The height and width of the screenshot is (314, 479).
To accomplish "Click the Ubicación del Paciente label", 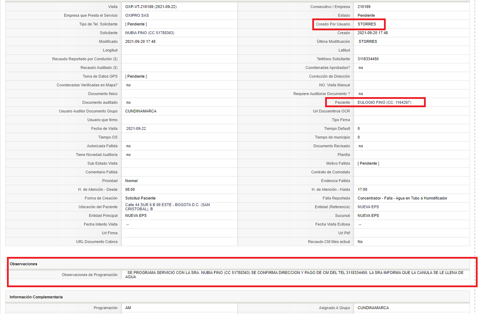I will pos(98,207).
